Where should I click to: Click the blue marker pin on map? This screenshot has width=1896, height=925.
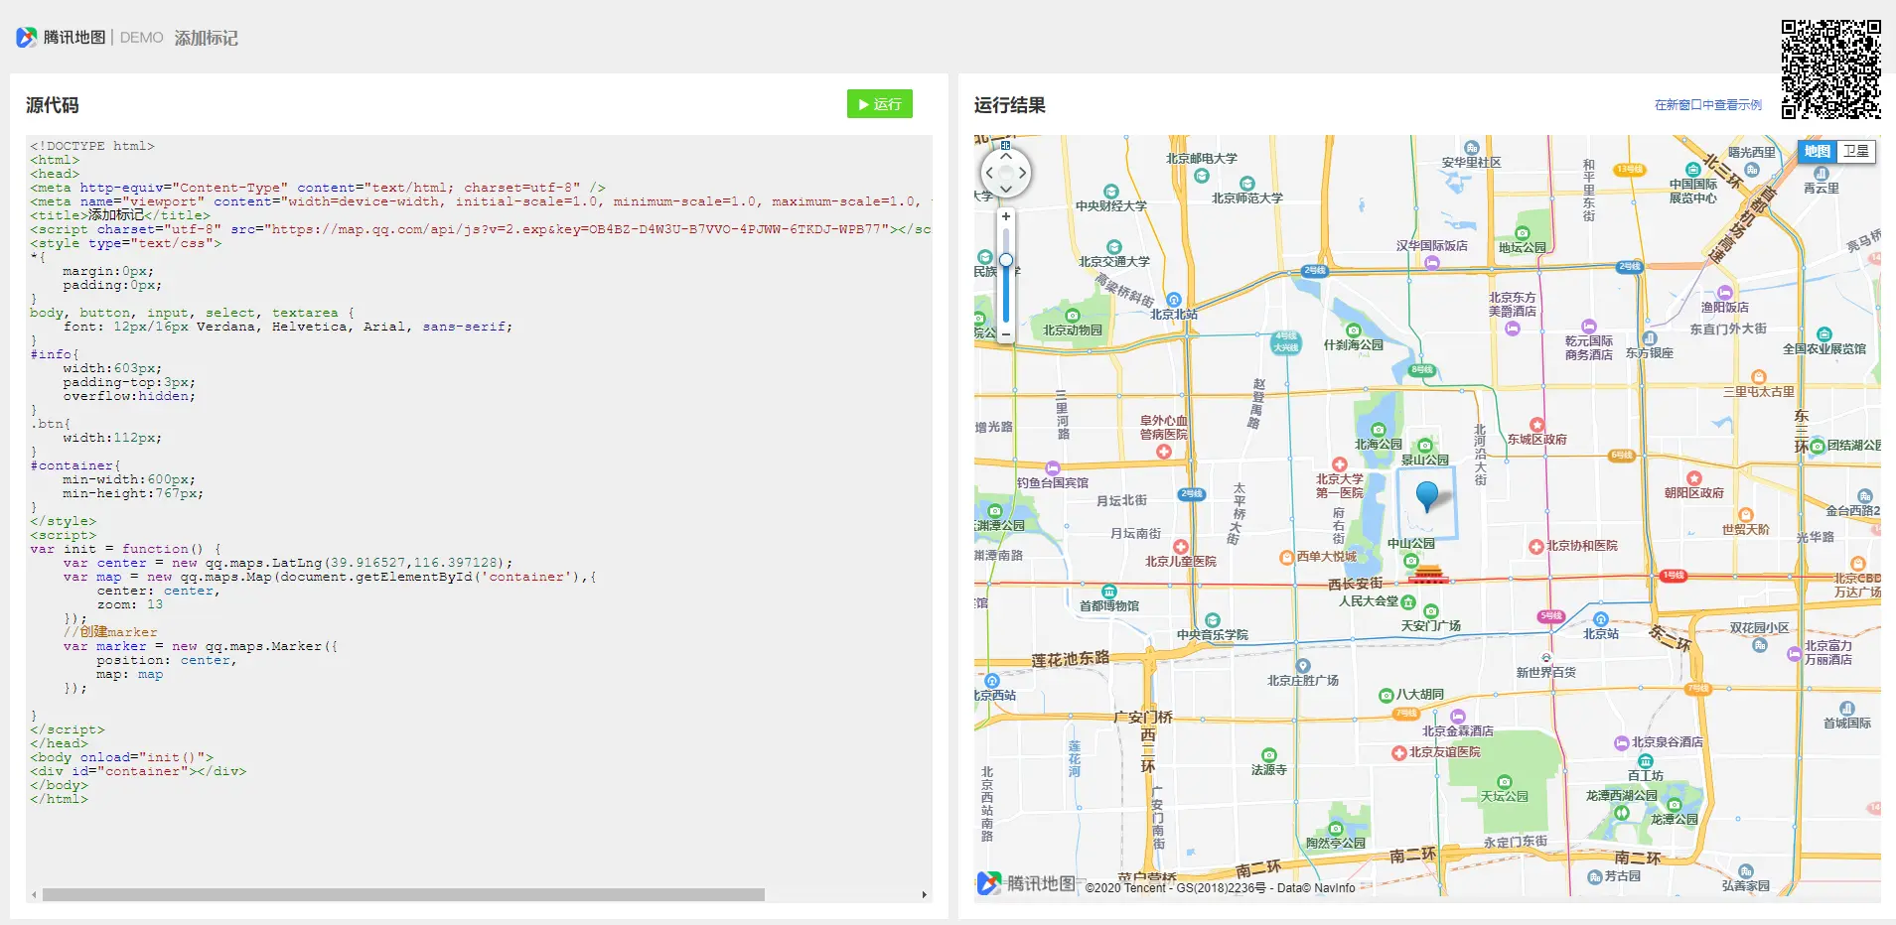(1427, 495)
